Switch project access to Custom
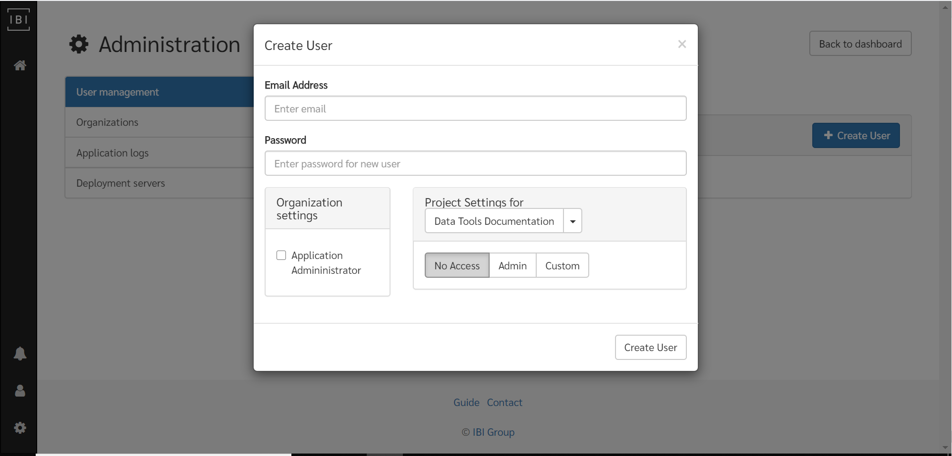952x456 pixels. tap(562, 265)
